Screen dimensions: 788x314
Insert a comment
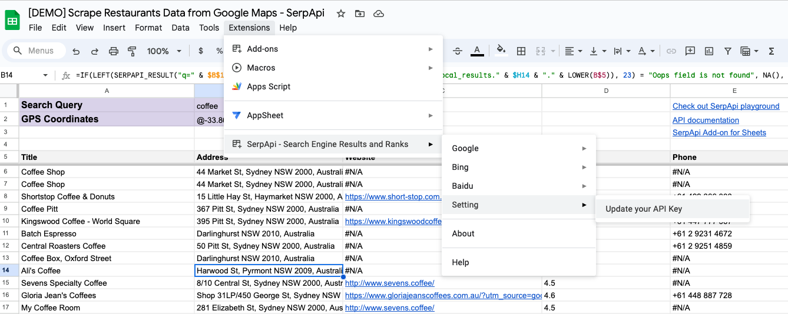pyautogui.click(x=690, y=51)
